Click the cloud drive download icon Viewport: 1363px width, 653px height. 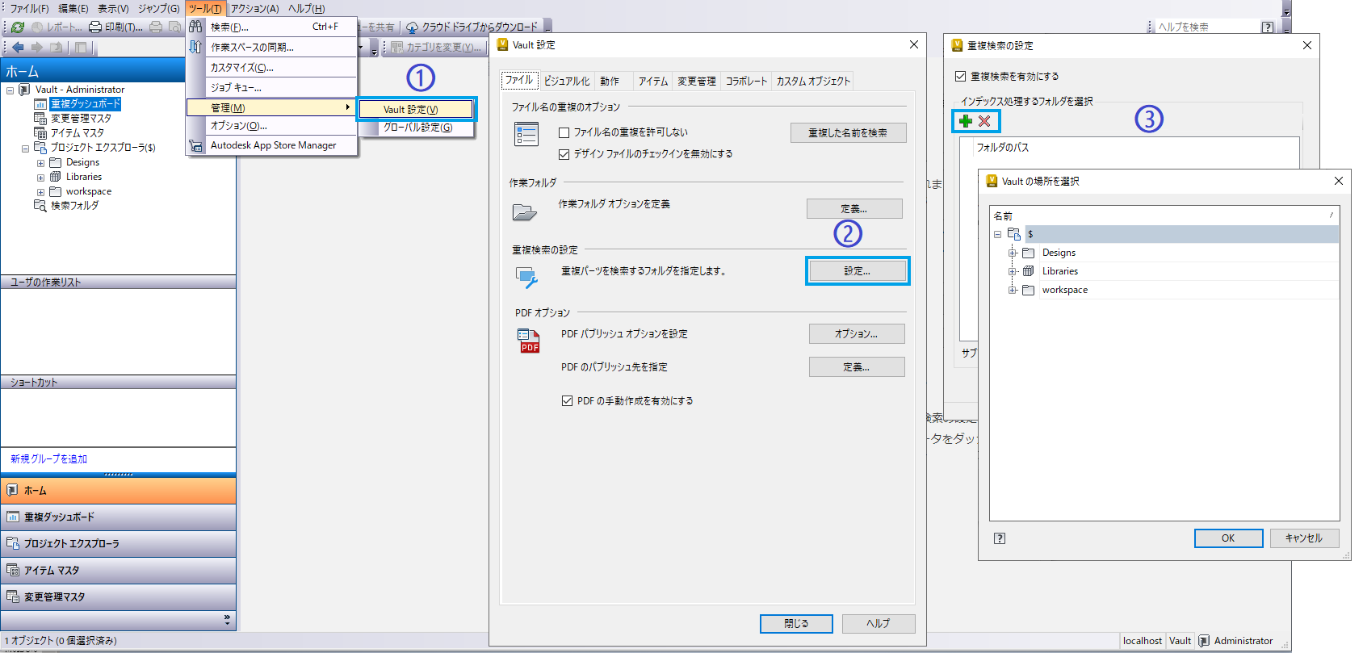coord(412,27)
